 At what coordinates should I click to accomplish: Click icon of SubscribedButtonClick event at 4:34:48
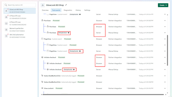[x=42, y=82]
